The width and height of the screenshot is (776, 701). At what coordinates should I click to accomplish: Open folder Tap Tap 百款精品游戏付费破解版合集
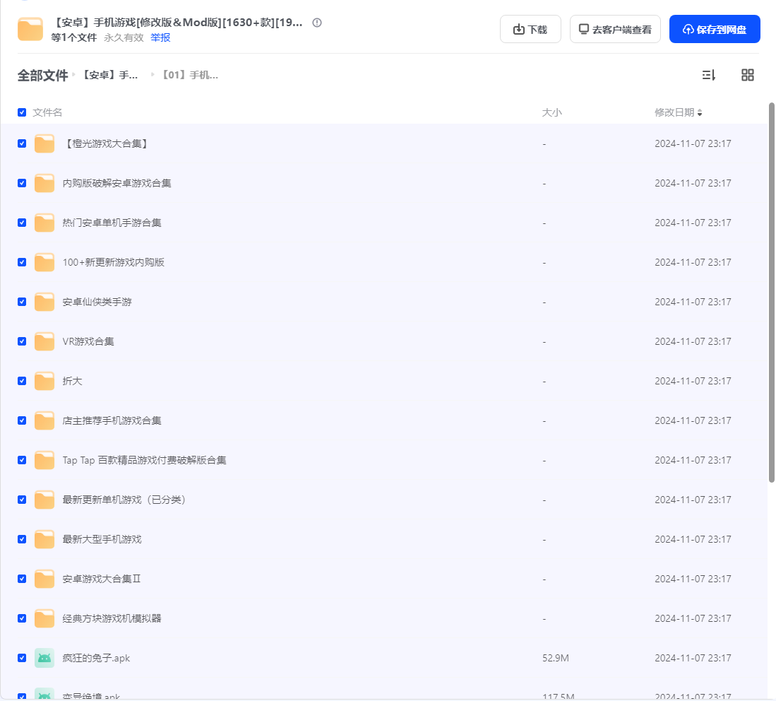point(145,460)
